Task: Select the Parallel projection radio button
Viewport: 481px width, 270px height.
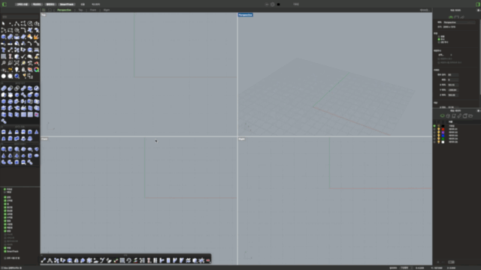Action: click(439, 37)
